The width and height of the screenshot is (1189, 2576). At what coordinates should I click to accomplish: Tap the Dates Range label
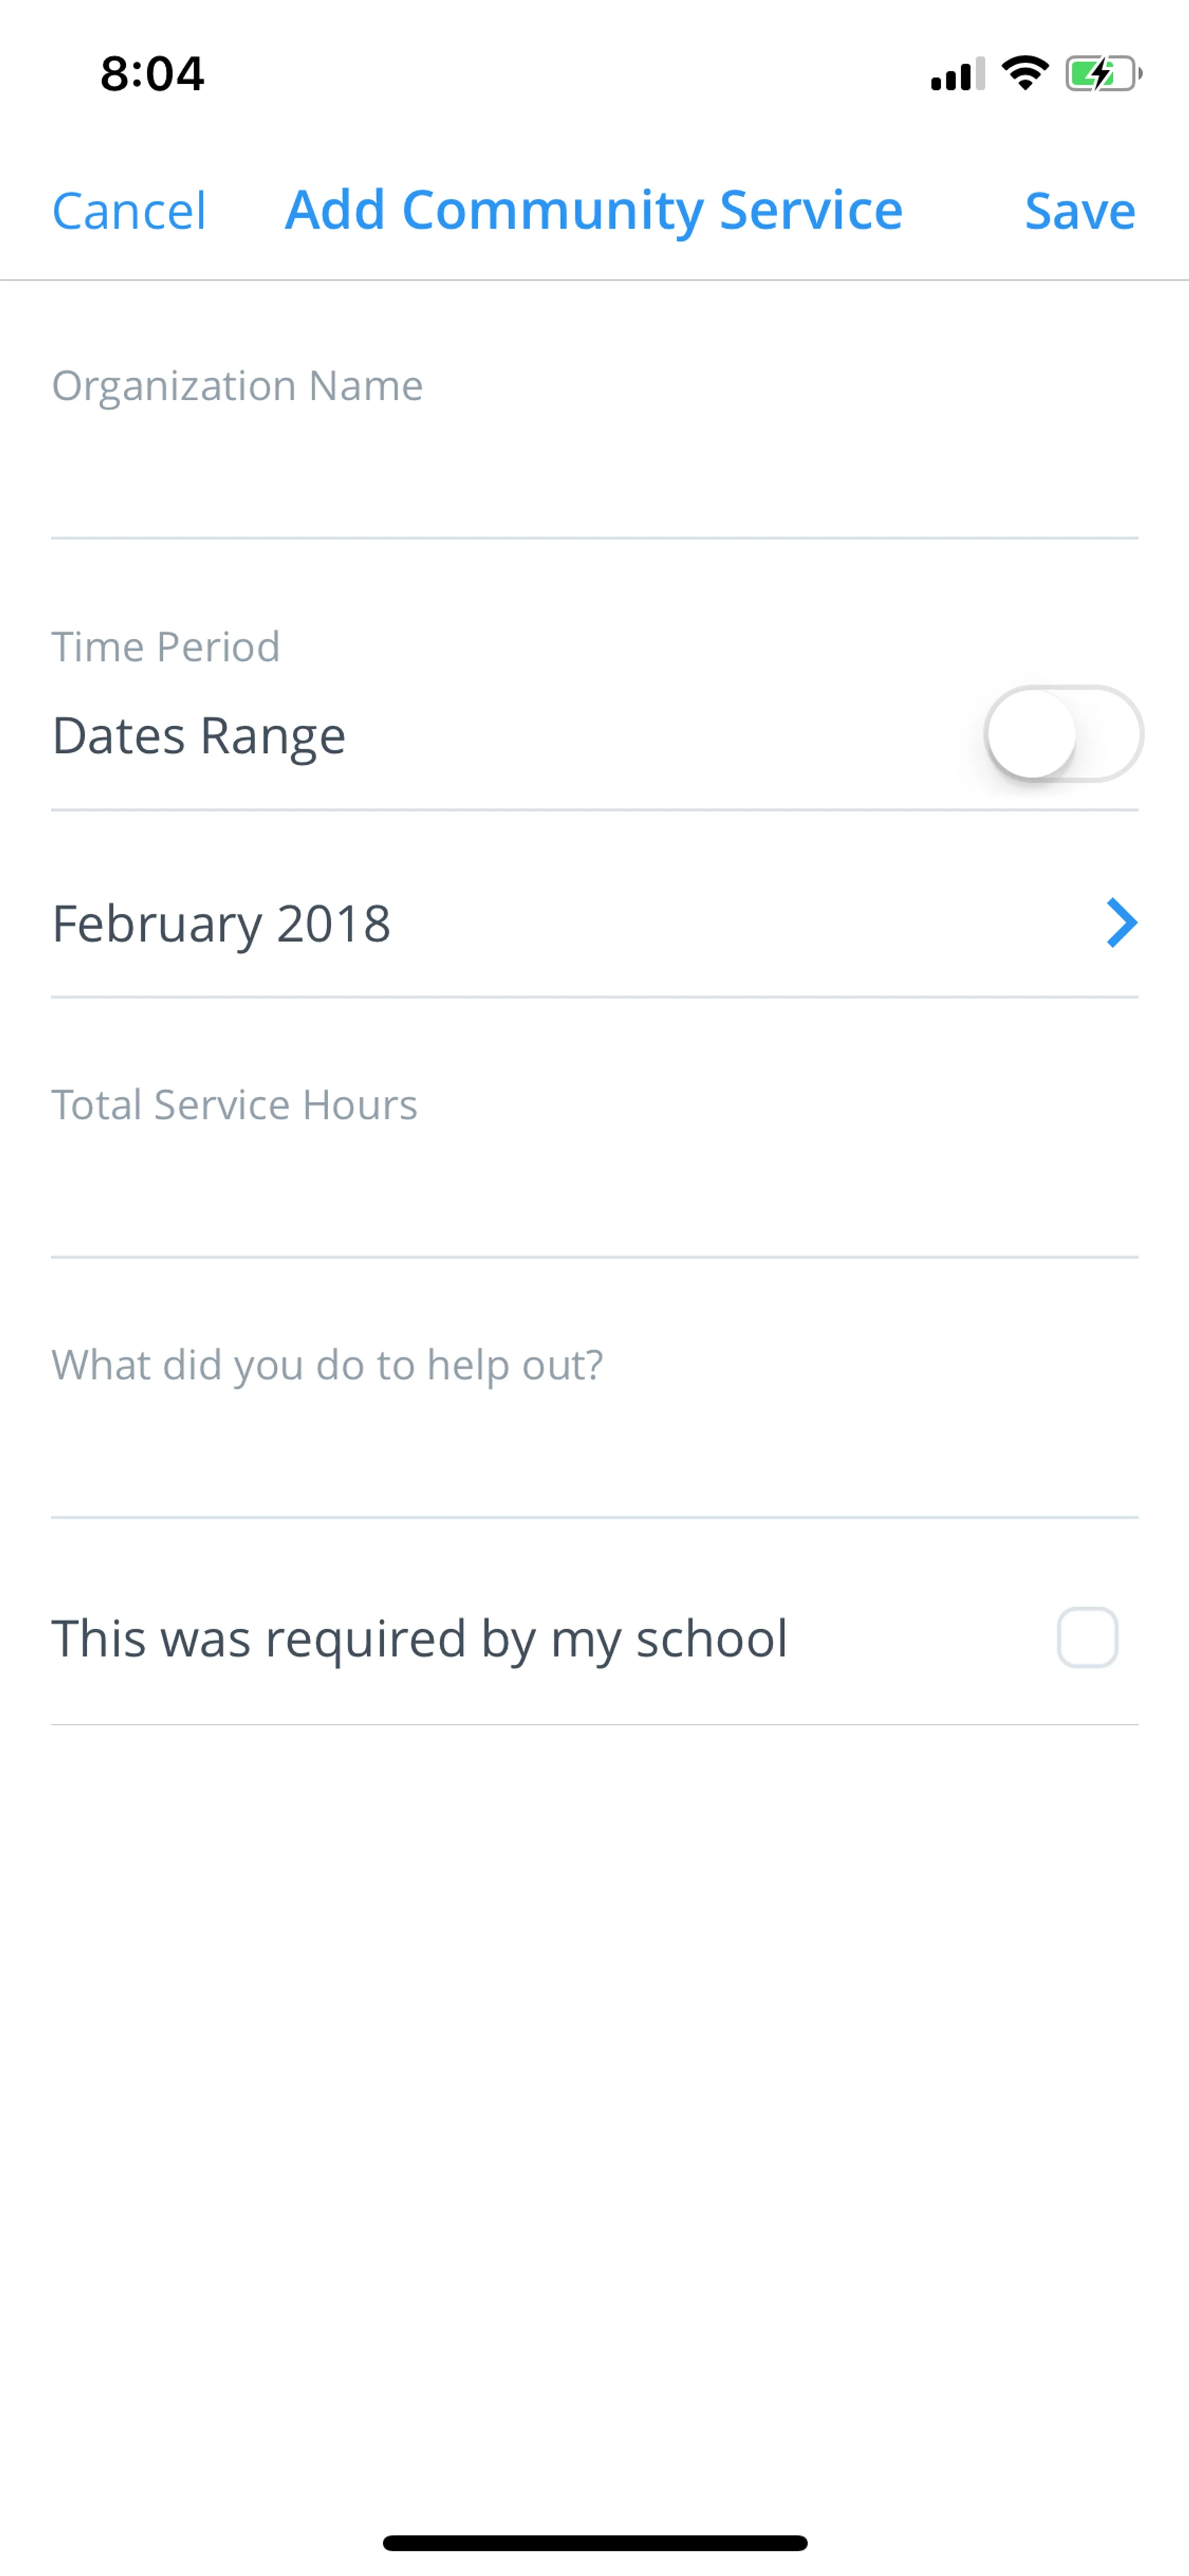[199, 736]
